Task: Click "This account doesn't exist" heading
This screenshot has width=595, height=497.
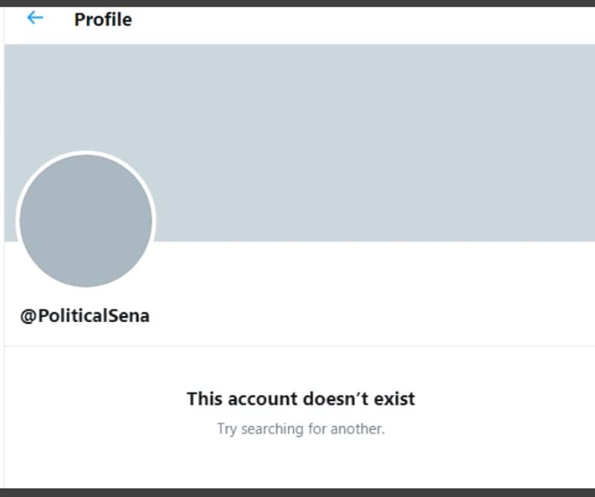Action: pos(300,399)
